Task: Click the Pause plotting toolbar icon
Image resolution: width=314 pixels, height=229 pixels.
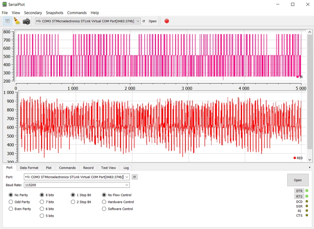Action: click(8, 21)
